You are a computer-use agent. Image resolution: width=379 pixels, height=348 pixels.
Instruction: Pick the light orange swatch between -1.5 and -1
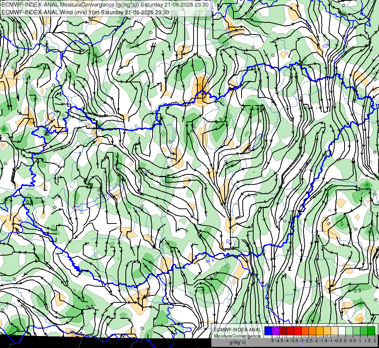pyautogui.click(x=327, y=331)
